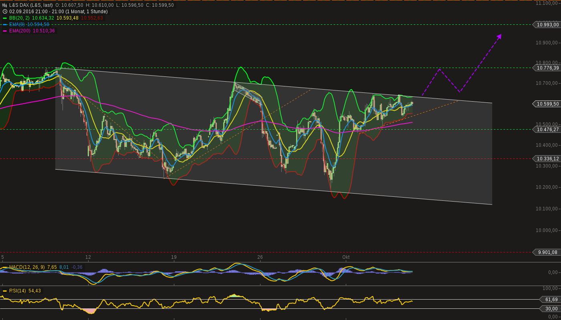Click the high price H: 10.610,00
This screenshot has width=561, height=320.
[x=100, y=5]
